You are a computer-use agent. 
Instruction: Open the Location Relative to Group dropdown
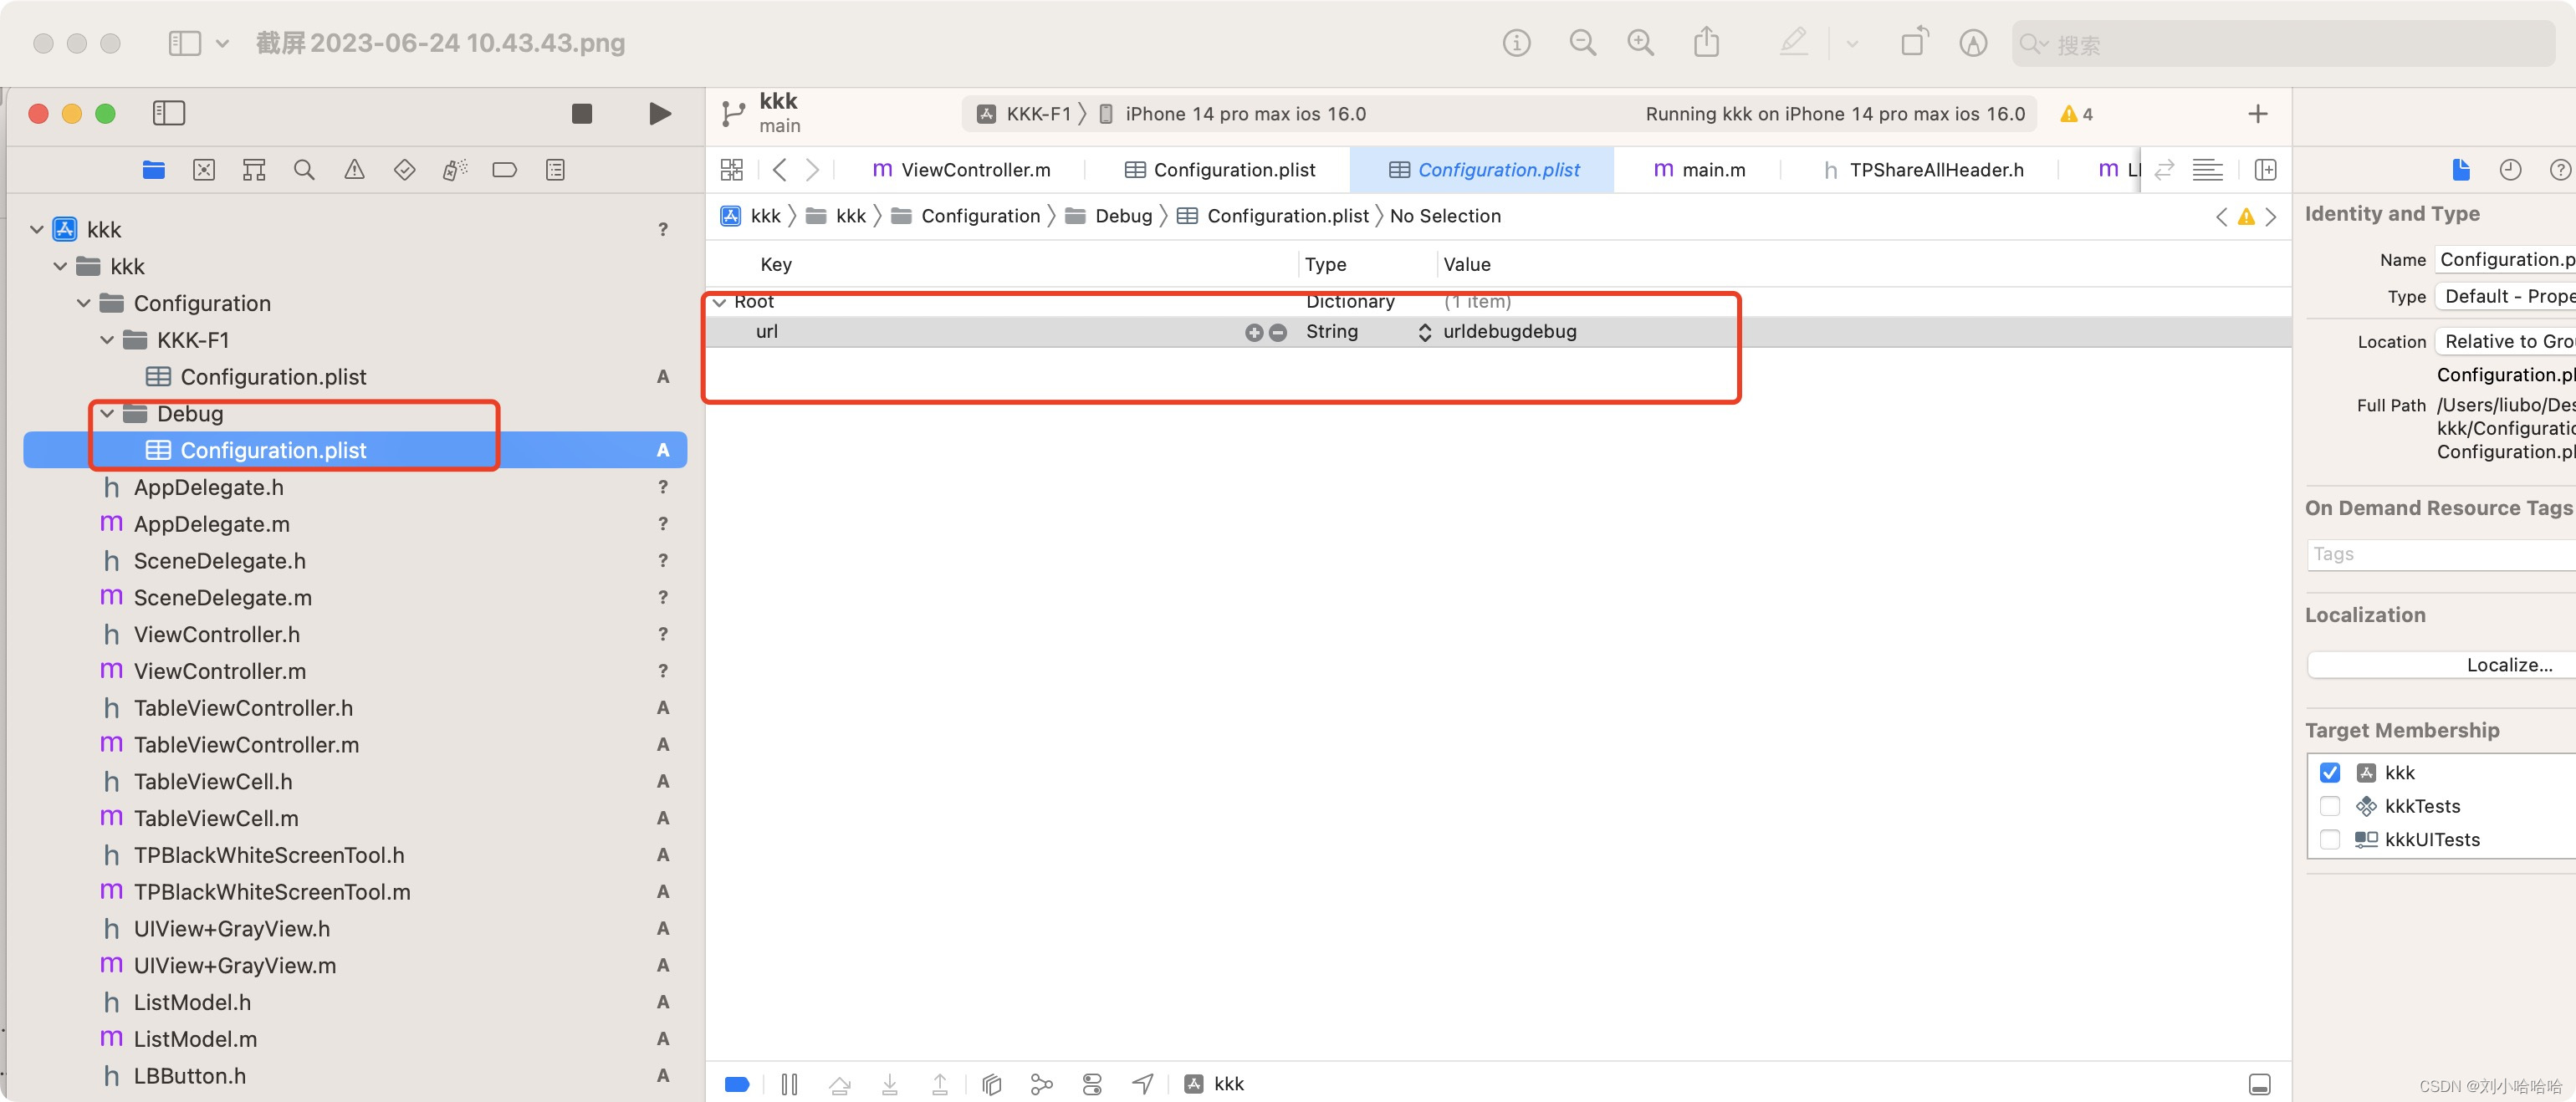click(x=2505, y=342)
